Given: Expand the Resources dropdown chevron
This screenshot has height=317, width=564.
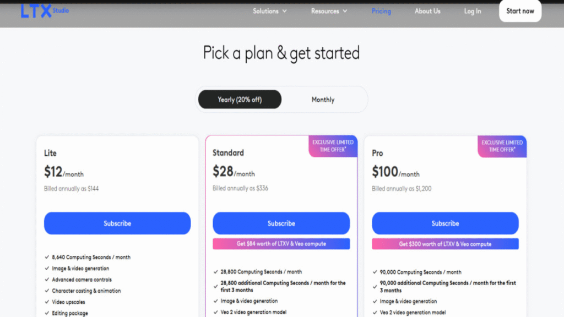Looking at the screenshot, I should pos(345,11).
